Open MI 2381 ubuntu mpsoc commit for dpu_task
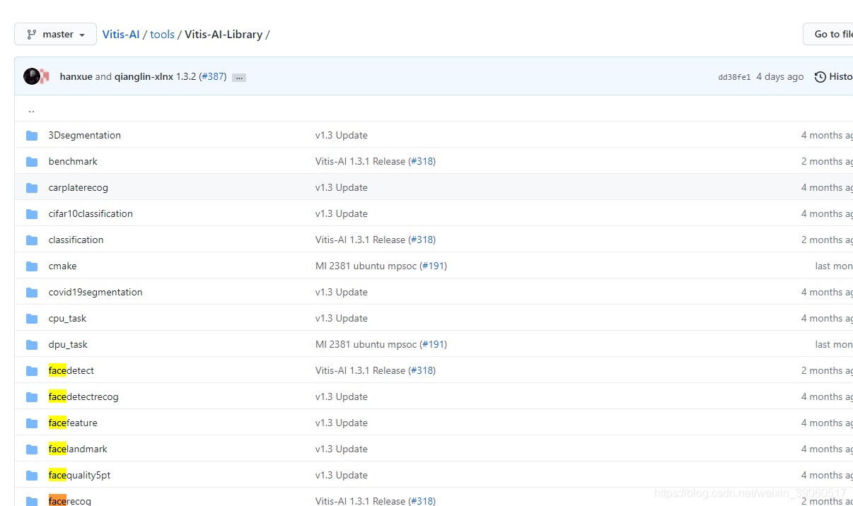 point(366,344)
